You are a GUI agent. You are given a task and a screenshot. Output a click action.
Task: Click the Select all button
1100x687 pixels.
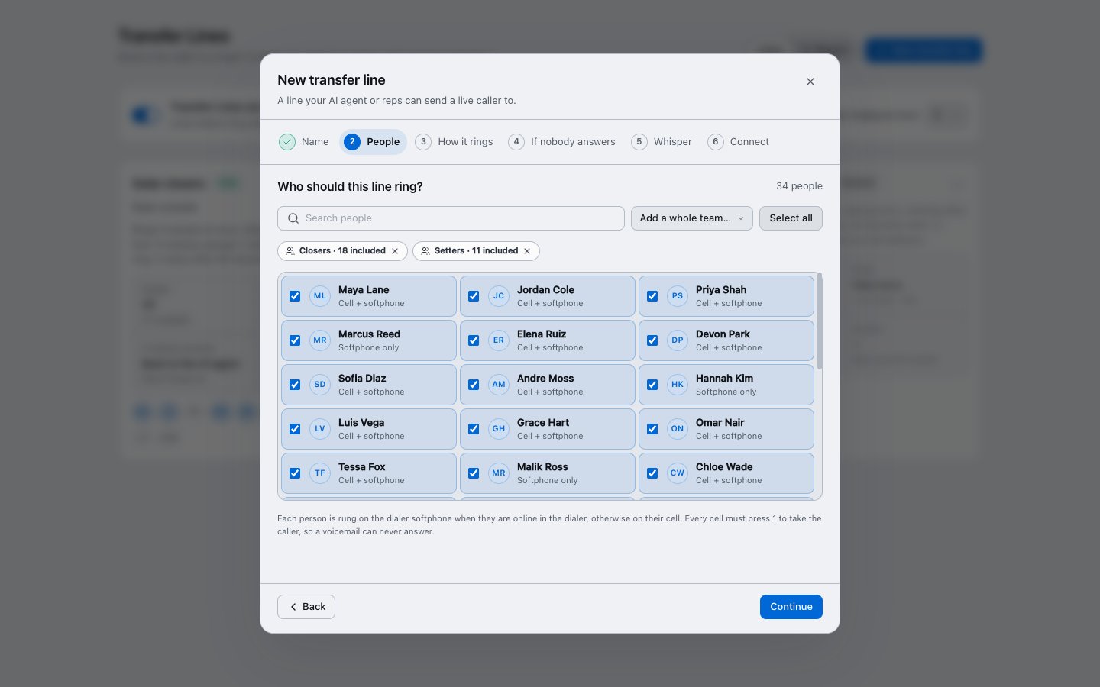point(791,218)
